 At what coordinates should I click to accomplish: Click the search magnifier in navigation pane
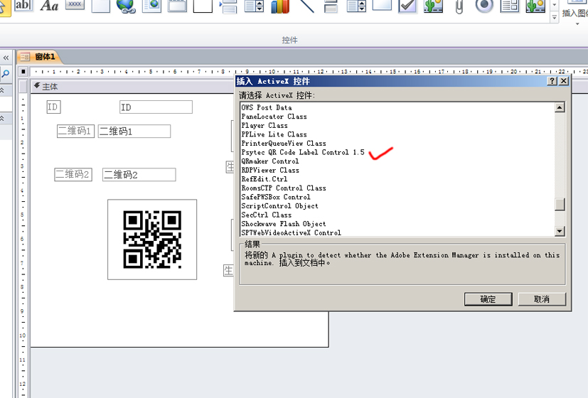point(5,73)
